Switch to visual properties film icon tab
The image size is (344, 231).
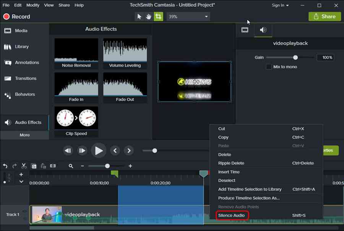pos(245,30)
